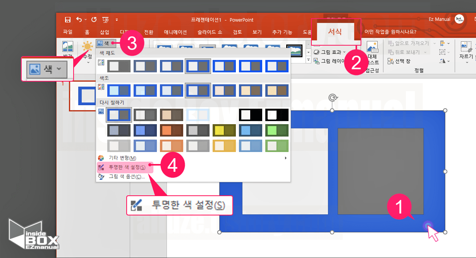Apply the dark orange recolor swatch

[172, 130]
